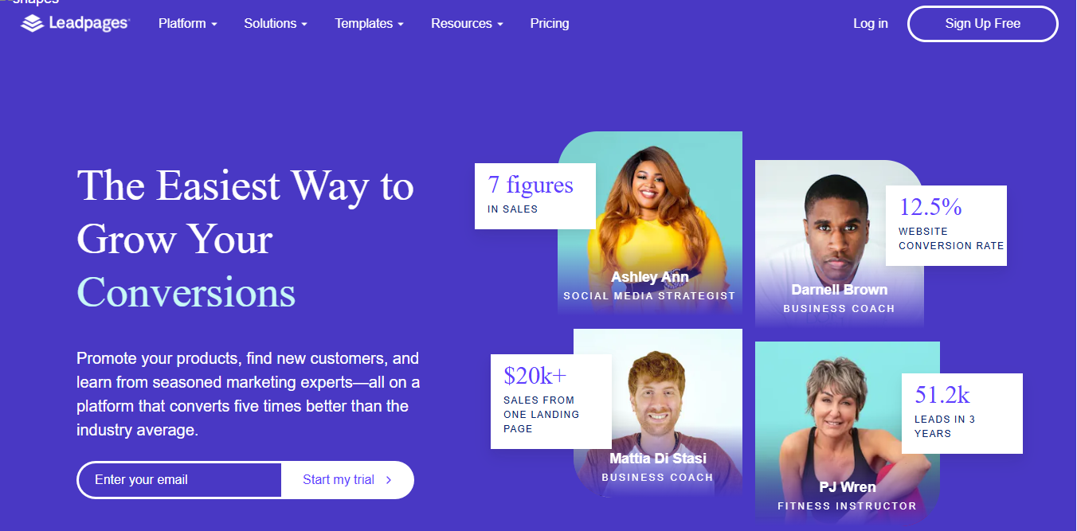
Task: Select Mattia Di Stasi's photo card
Action: point(658,412)
